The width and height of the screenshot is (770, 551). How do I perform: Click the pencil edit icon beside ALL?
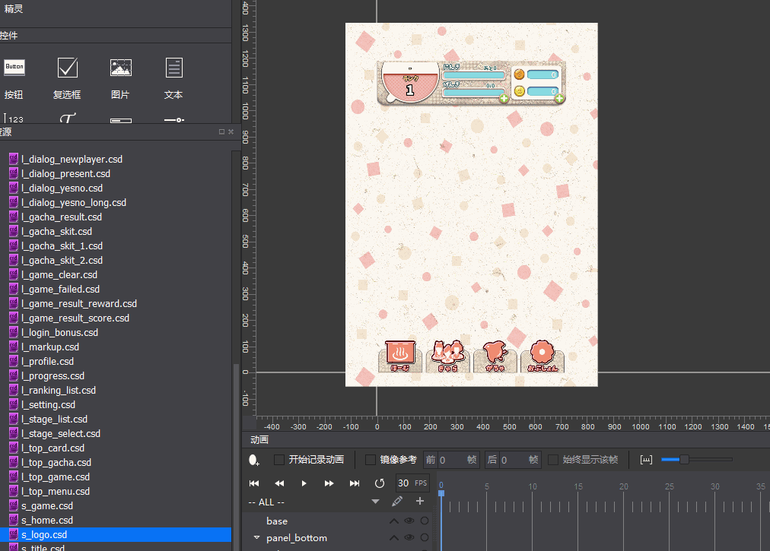click(396, 502)
